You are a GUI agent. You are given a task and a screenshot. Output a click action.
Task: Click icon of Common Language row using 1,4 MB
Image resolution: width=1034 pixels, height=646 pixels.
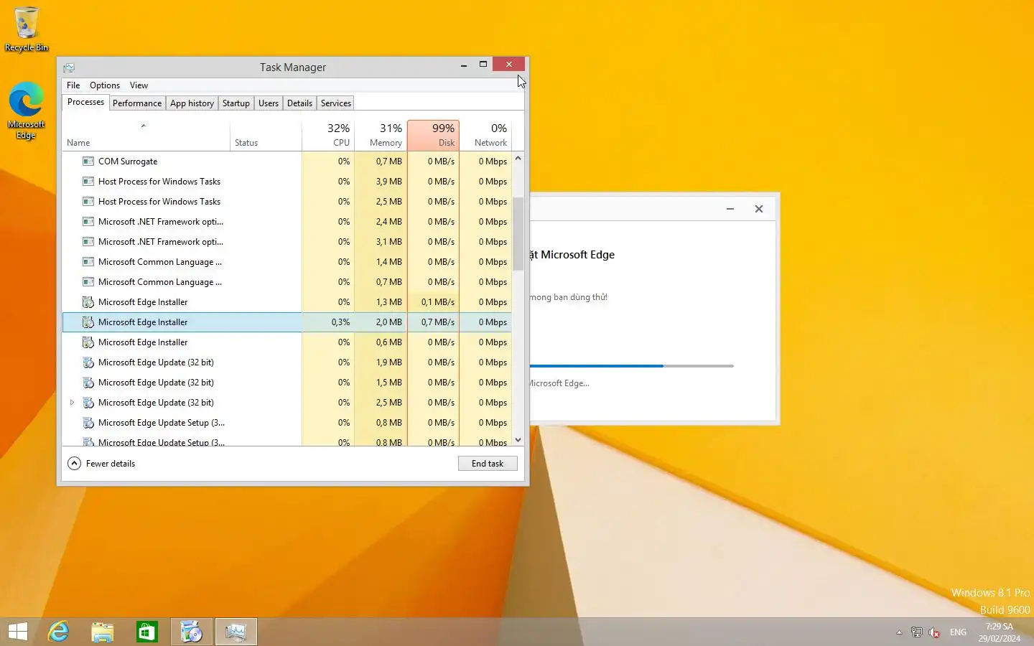pos(88,262)
